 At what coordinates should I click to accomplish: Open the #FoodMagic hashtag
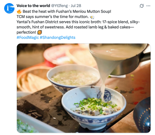point(28,37)
